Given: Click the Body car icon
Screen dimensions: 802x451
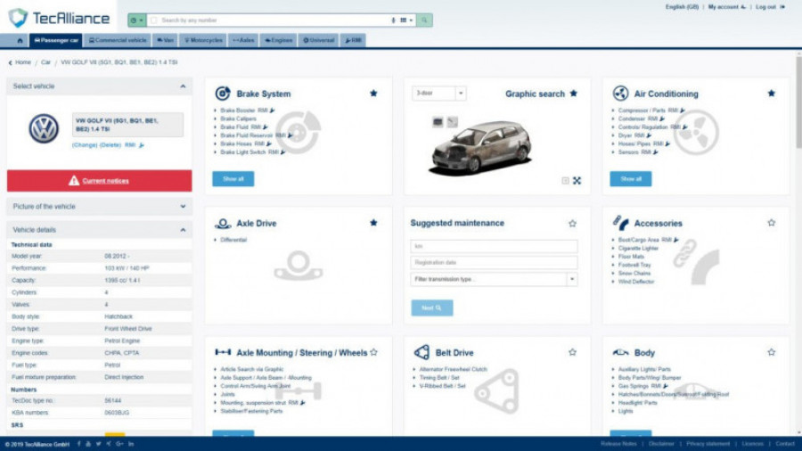Looking at the screenshot, I should 620,352.
